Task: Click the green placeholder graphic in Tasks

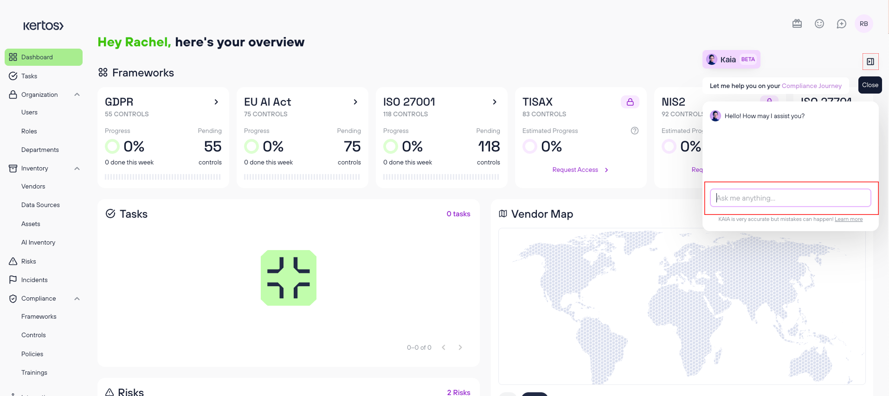Action: [289, 278]
